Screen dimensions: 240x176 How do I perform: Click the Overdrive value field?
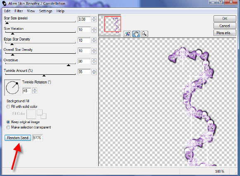(x=84, y=61)
